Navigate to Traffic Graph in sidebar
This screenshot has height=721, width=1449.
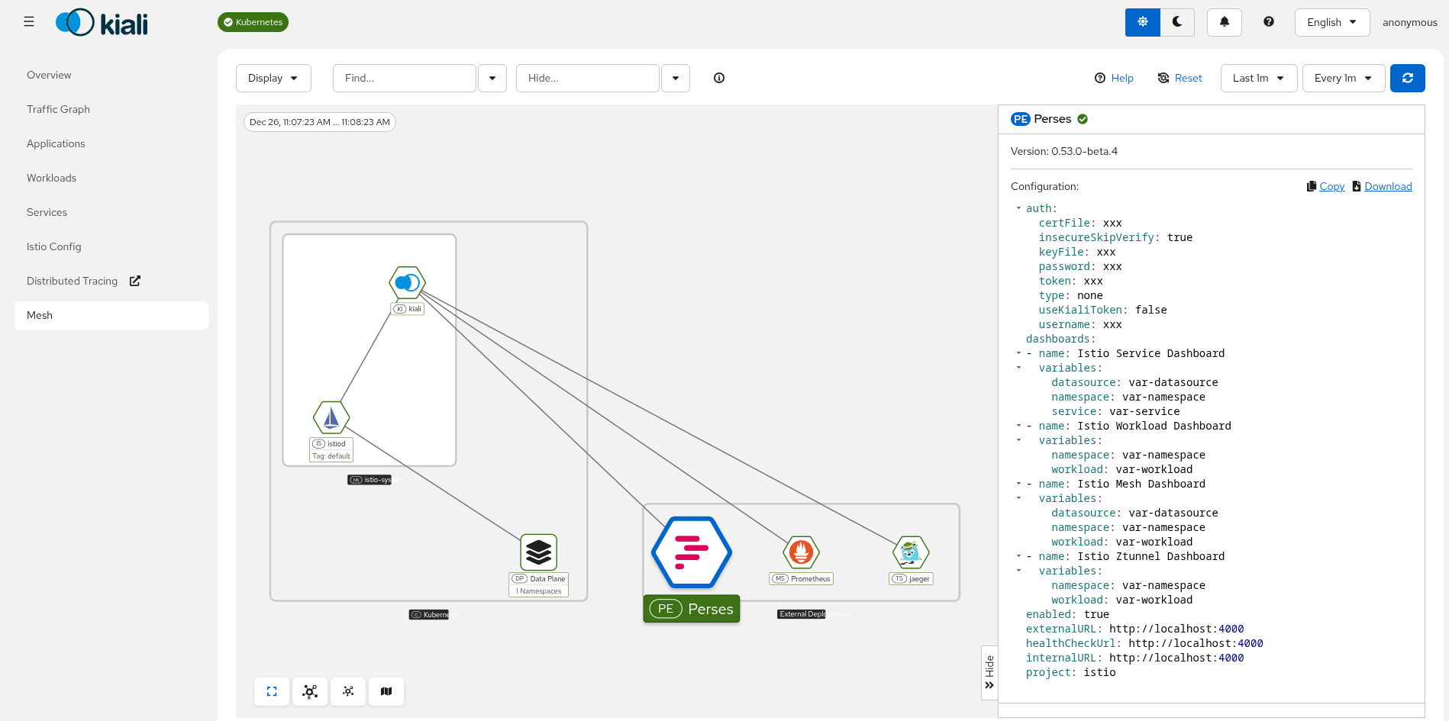tap(58, 109)
